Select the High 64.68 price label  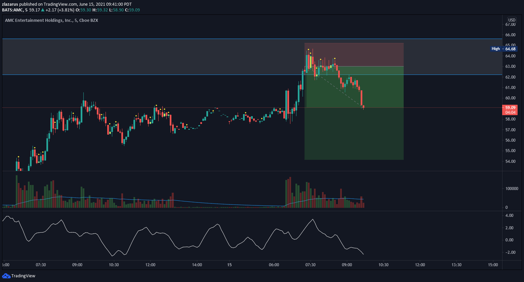[503, 49]
